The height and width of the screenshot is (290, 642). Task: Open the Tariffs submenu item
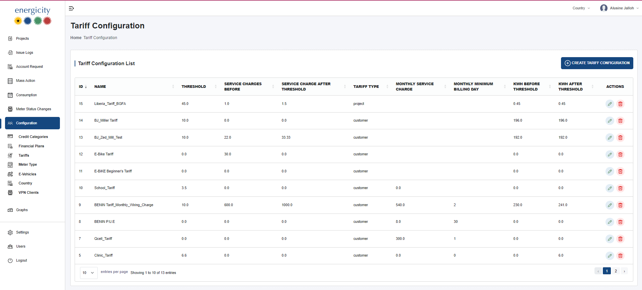24,155
